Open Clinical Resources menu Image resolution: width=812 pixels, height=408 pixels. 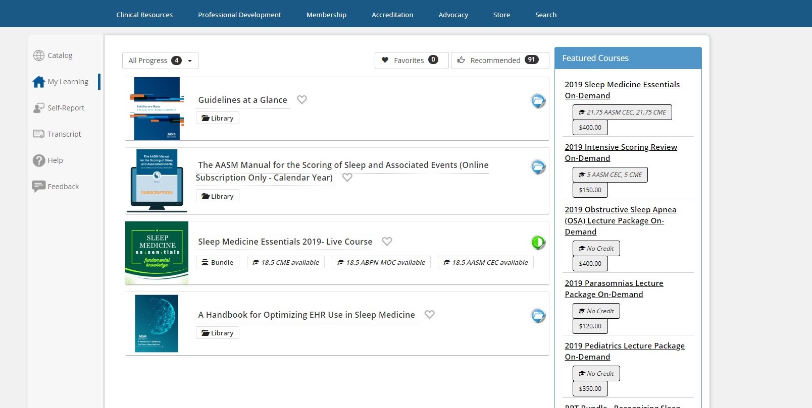[144, 15]
